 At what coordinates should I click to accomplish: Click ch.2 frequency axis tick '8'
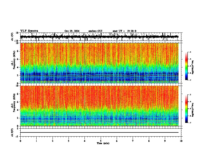pos(18,94)
